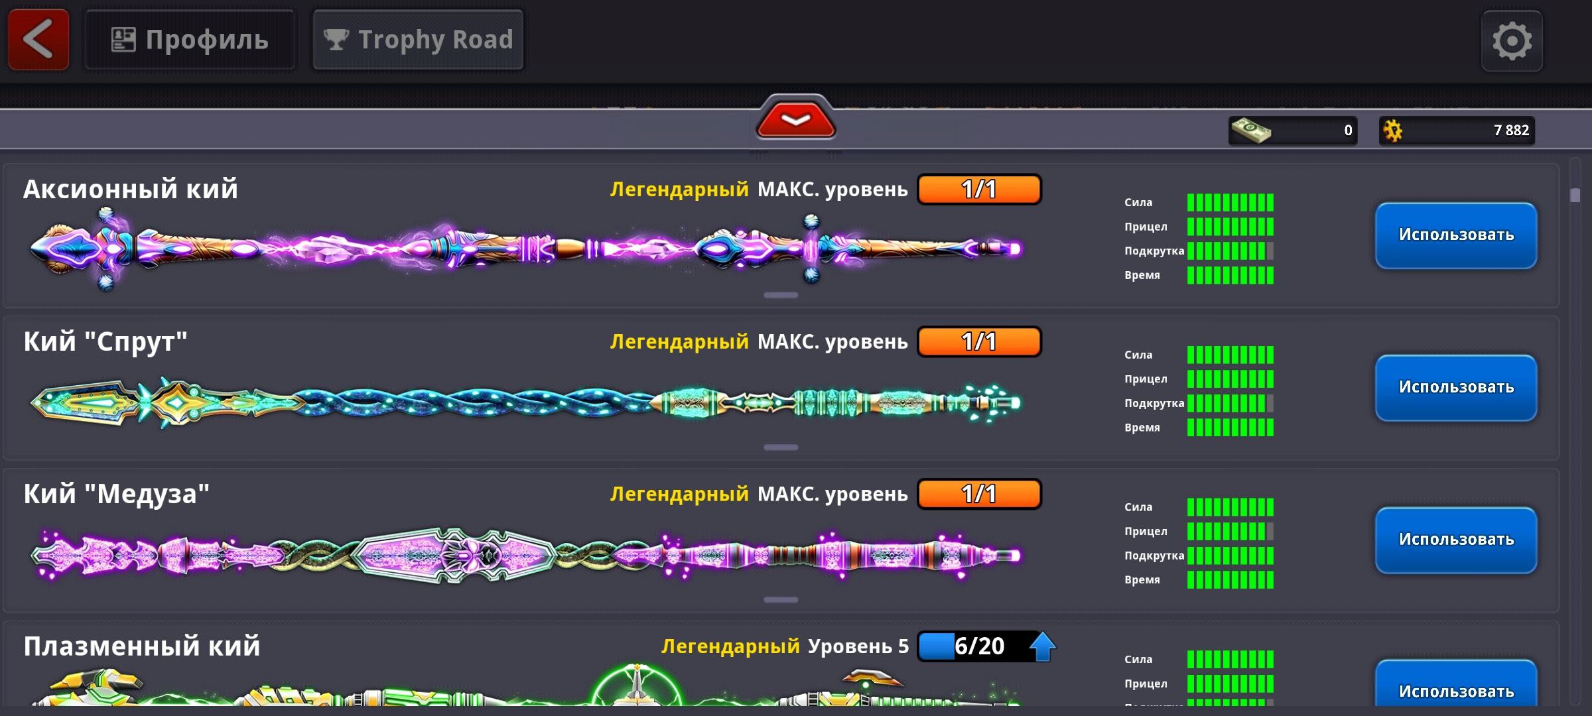Screen dimensions: 1592x716
Task: Tap the gold gear currency icon
Action: pyautogui.click(x=1393, y=131)
